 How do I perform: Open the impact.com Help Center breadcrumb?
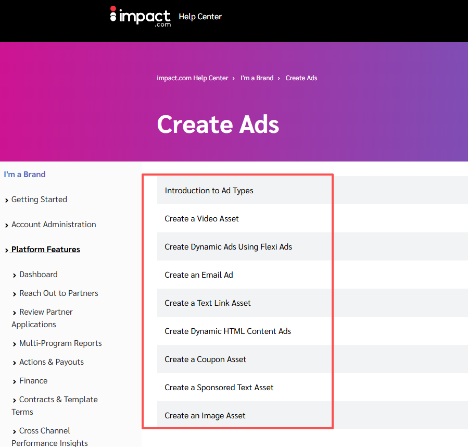click(193, 78)
